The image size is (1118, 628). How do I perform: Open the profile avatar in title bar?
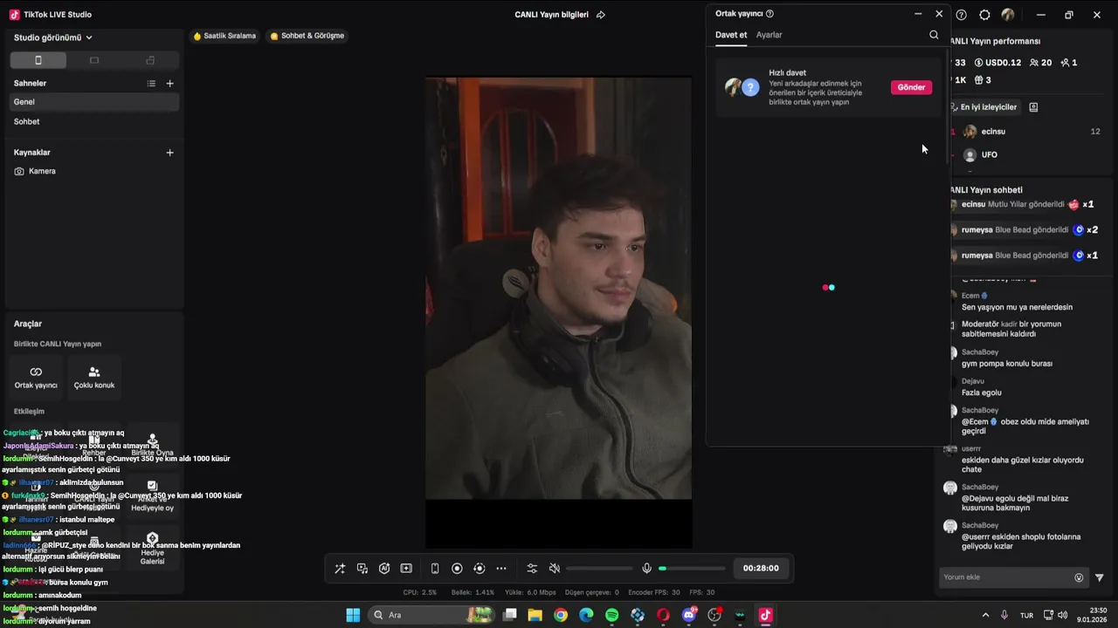point(1008,15)
